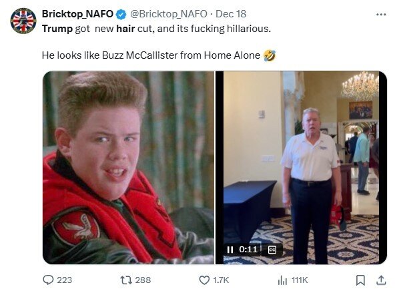
Task: Open the Dec 18 timestamp link
Action: 231,14
